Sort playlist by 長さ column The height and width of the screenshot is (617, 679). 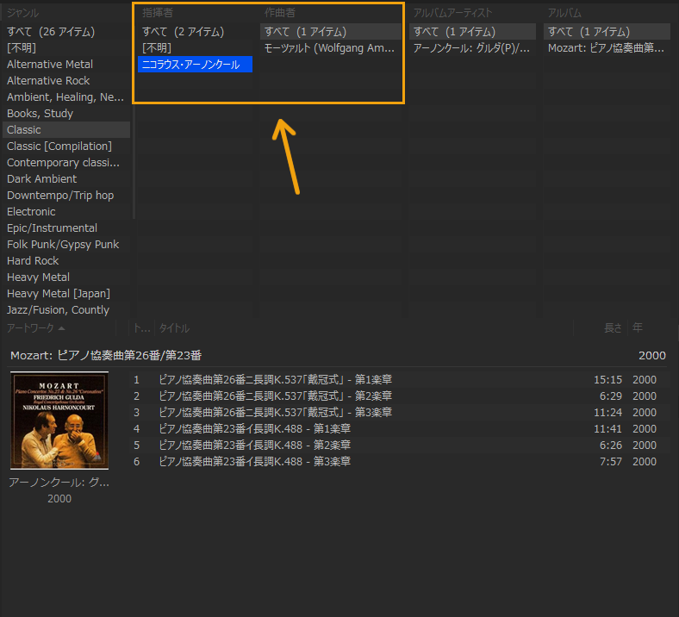click(x=613, y=328)
